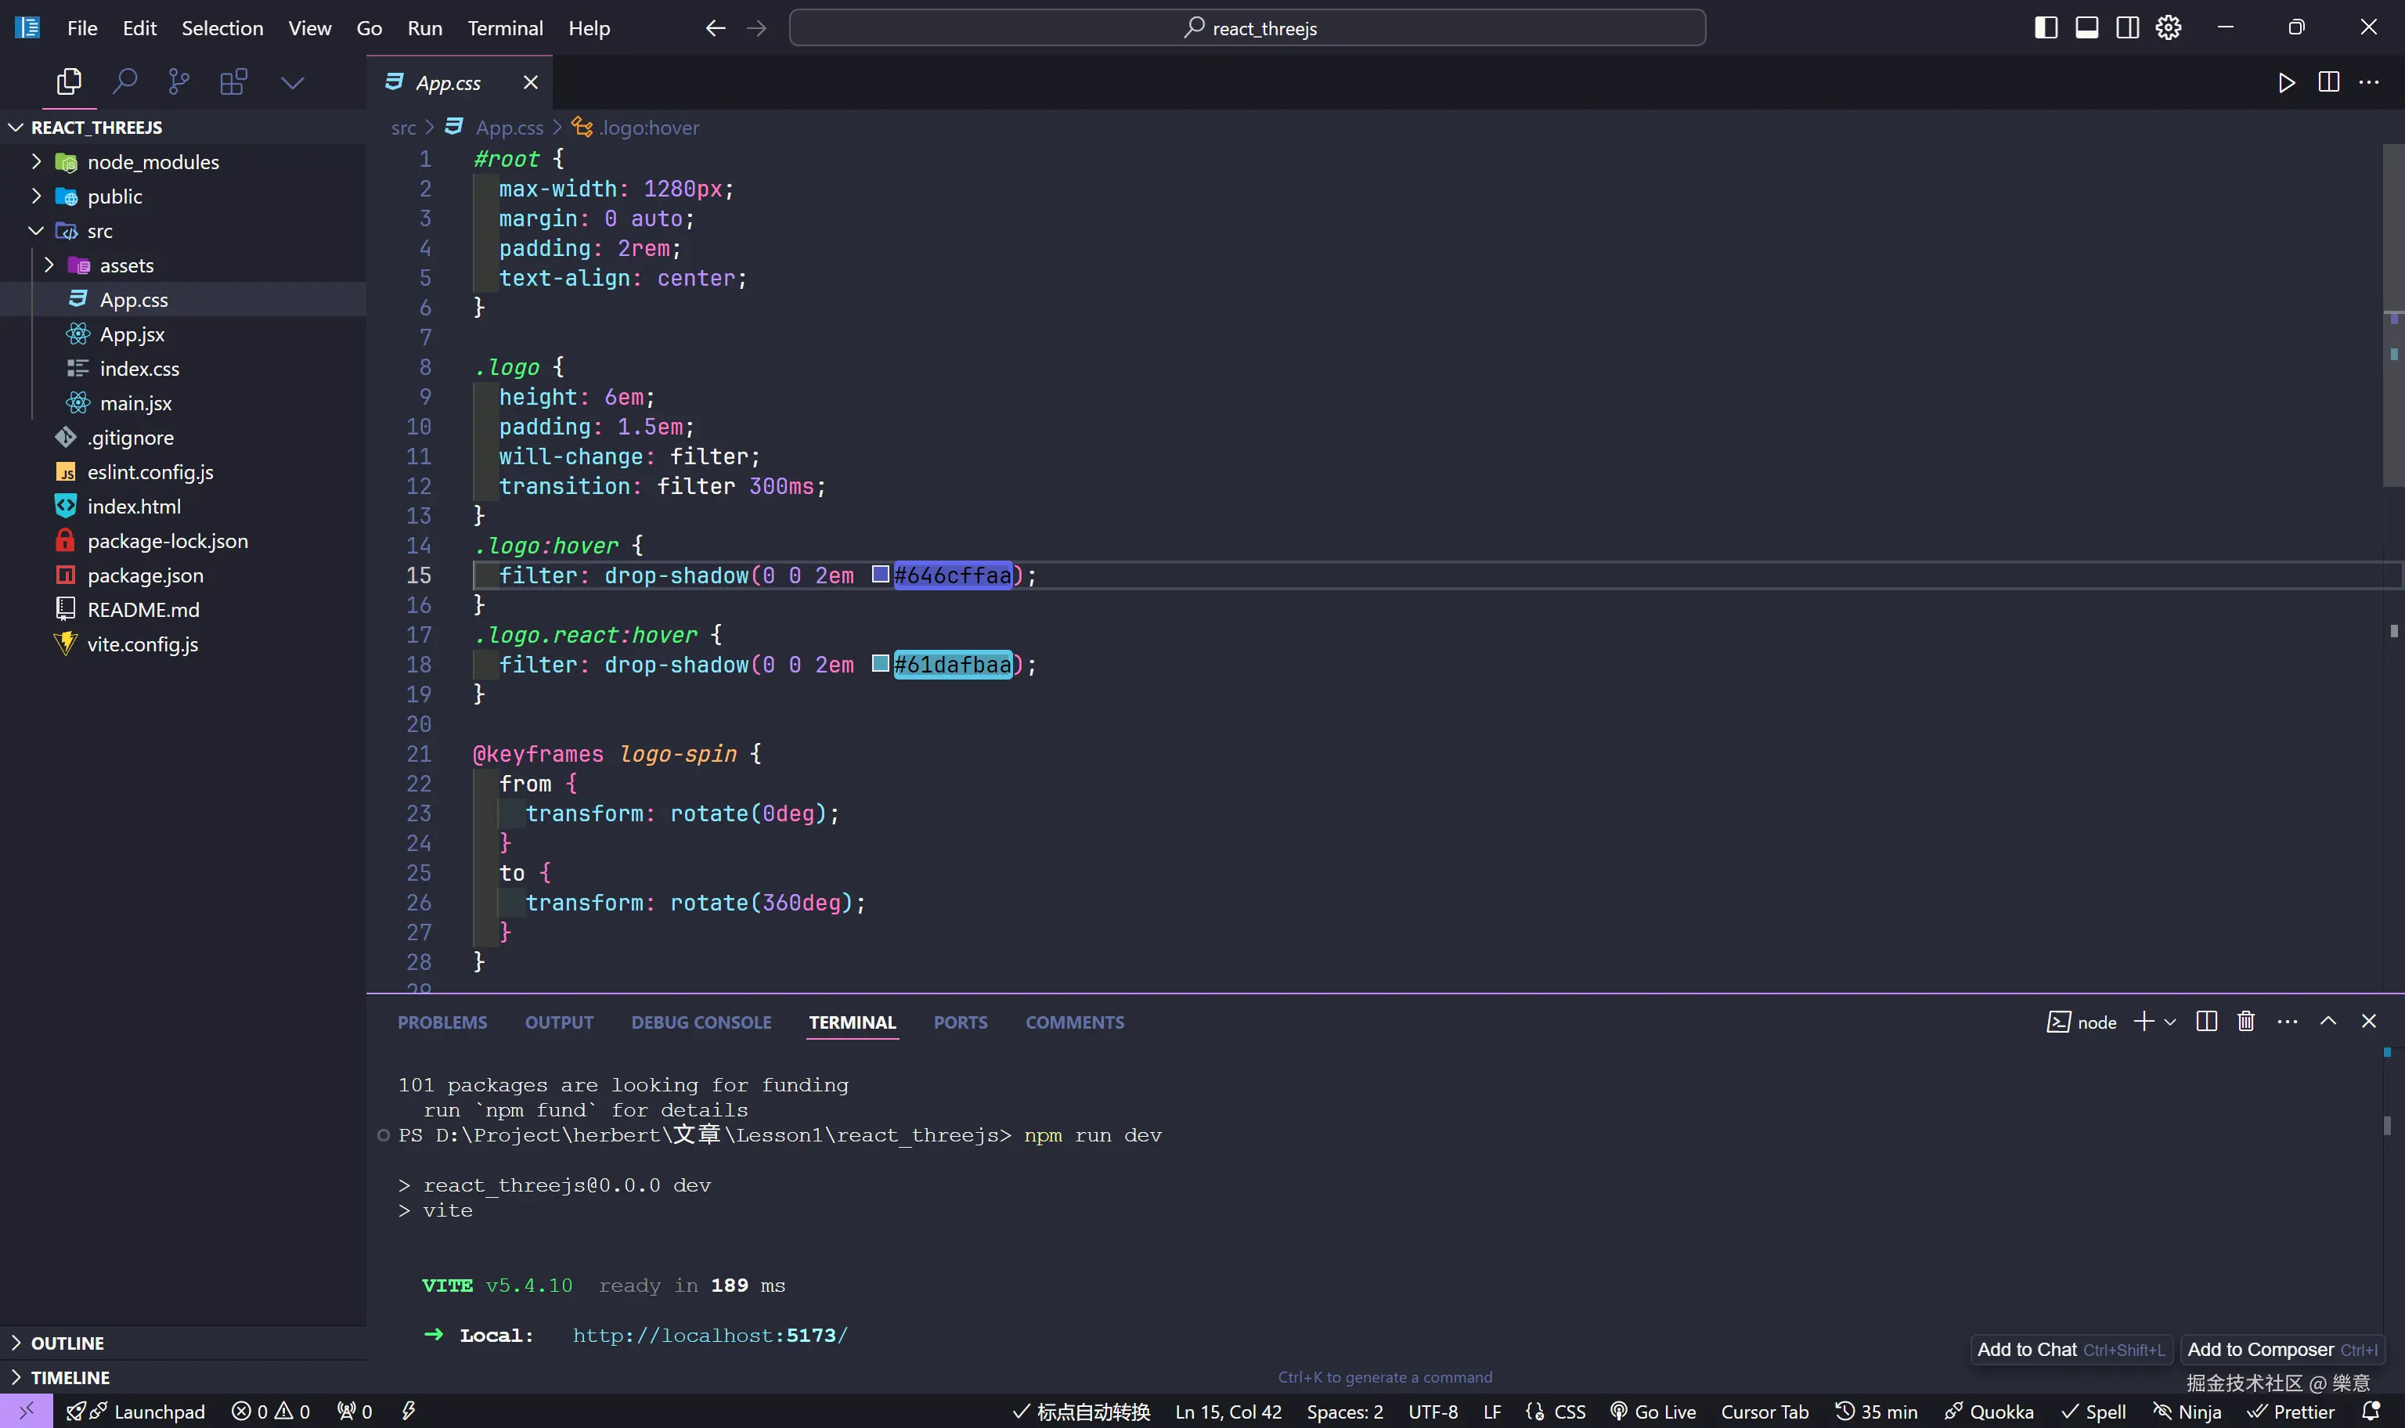This screenshot has height=1428, width=2405.
Task: Change the CSS language mode
Action: (x=1569, y=1412)
